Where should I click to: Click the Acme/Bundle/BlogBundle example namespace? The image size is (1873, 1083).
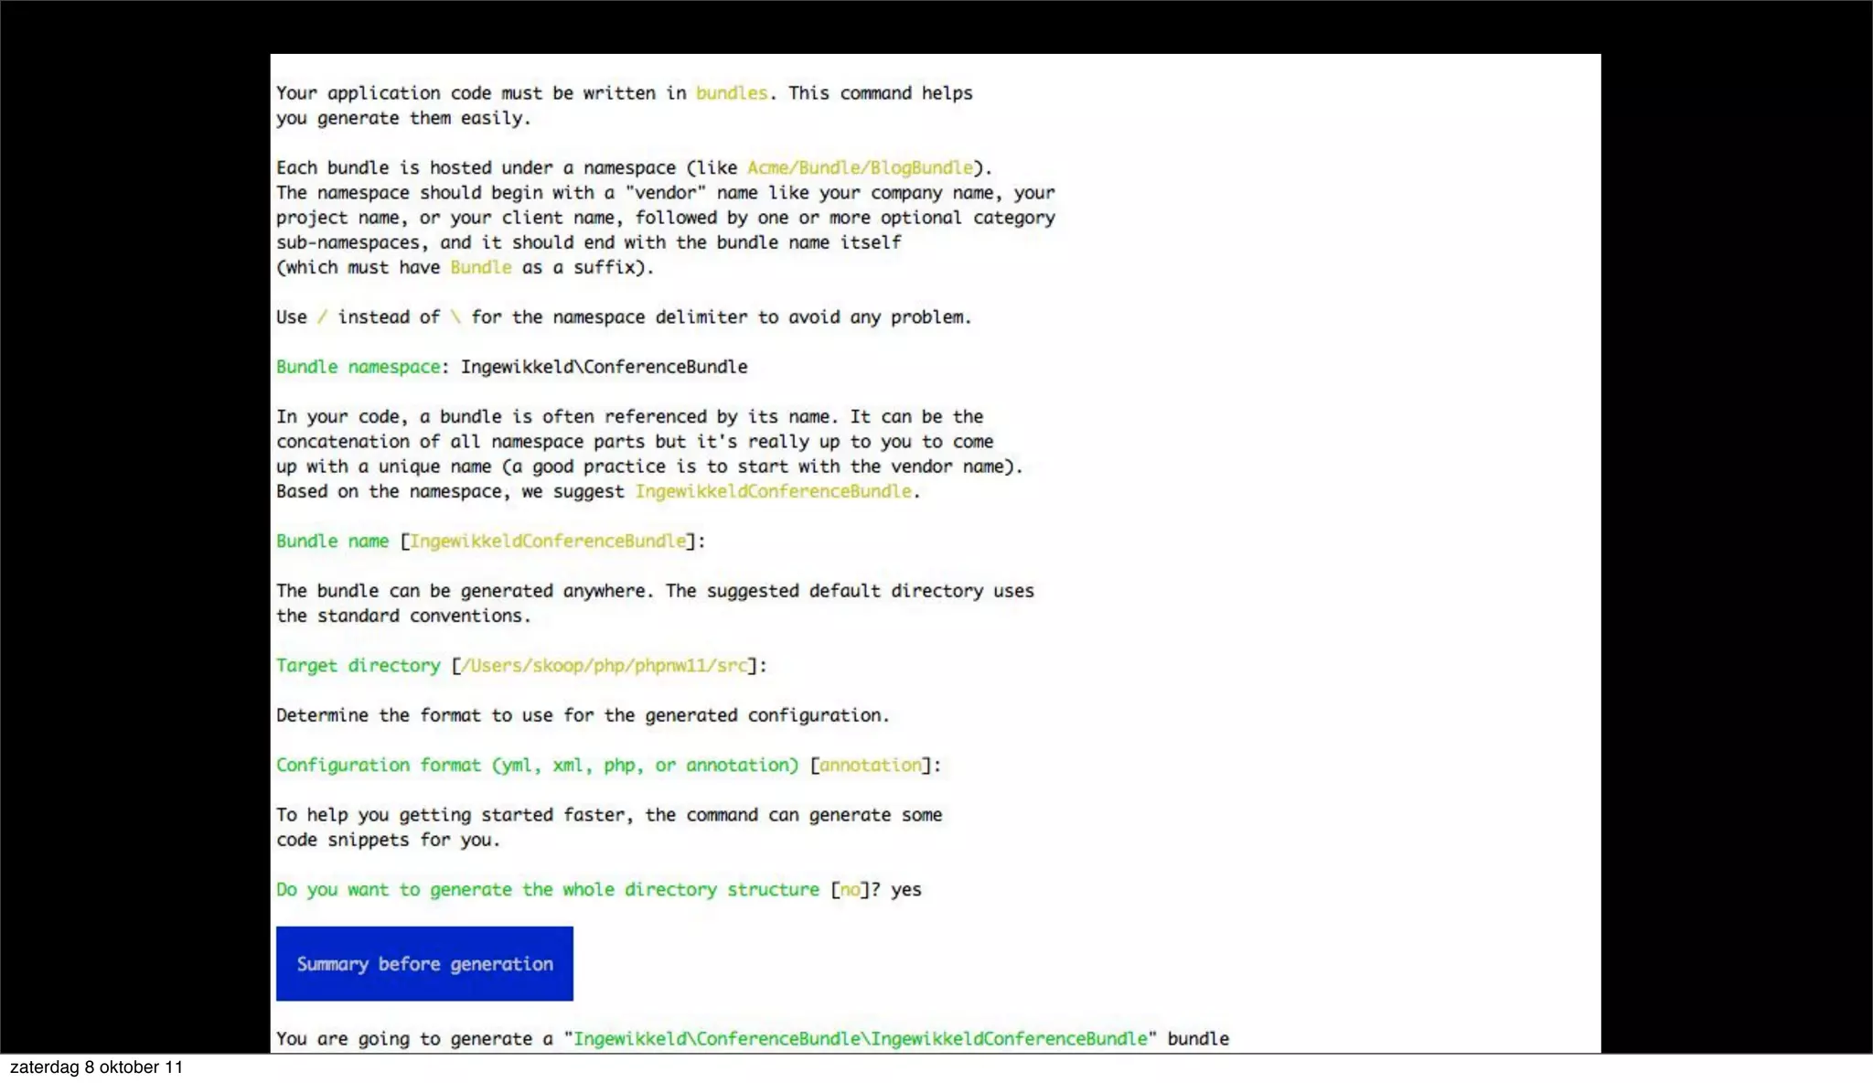[x=860, y=168]
